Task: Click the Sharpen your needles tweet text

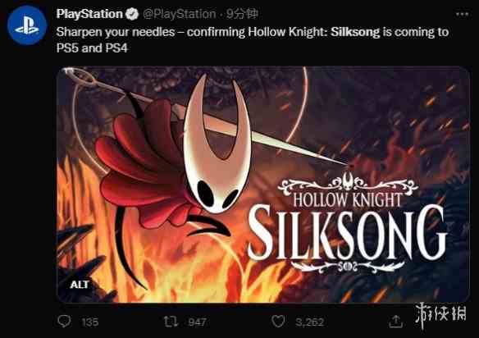Action: point(253,40)
